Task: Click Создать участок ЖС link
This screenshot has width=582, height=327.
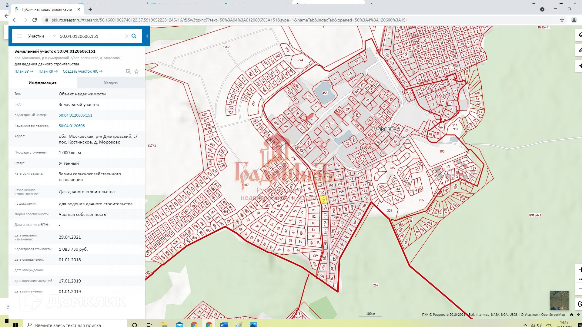Action: pos(82,71)
